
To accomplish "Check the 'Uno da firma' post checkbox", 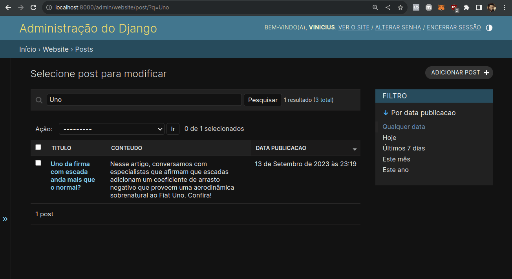I will coord(38,163).
